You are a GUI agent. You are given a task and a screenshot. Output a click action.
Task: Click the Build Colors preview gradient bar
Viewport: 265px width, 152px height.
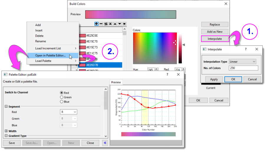131,14
